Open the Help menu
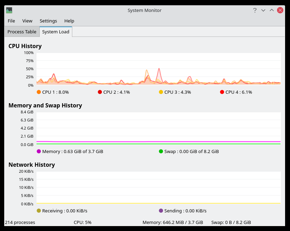The height and width of the screenshot is (231, 290). pyautogui.click(x=69, y=21)
